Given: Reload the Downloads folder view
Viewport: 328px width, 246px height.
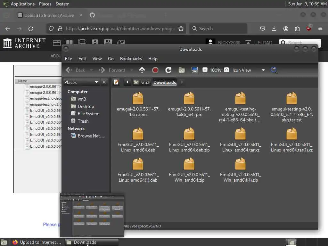Looking at the screenshot, I should [x=168, y=70].
